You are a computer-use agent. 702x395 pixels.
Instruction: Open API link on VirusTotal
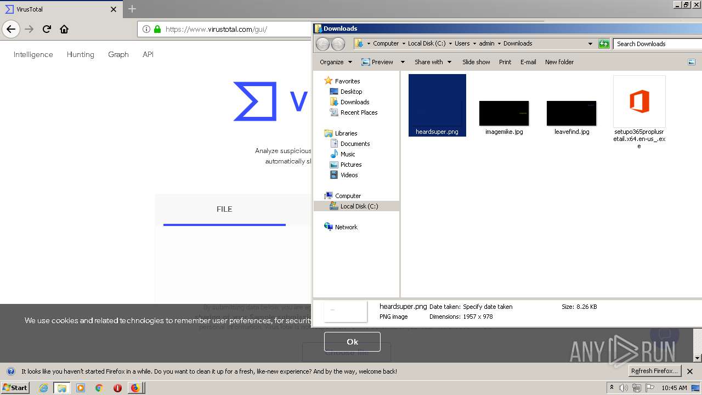tap(148, 54)
